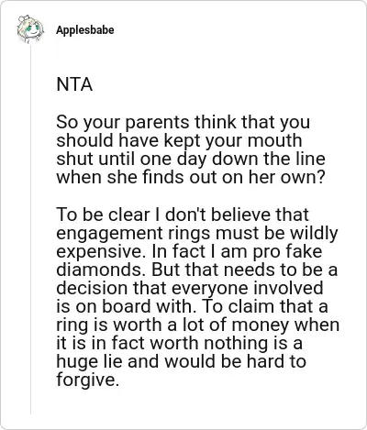Click the line 'diamonds. But that needs to be a'
367x430 pixels.
(196, 270)
